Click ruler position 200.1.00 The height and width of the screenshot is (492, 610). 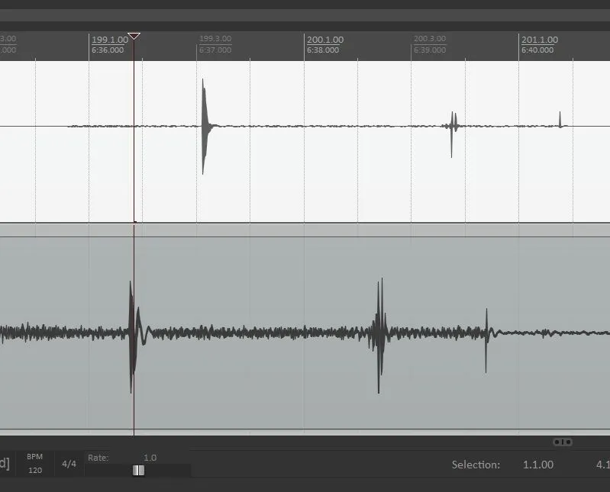[324, 40]
